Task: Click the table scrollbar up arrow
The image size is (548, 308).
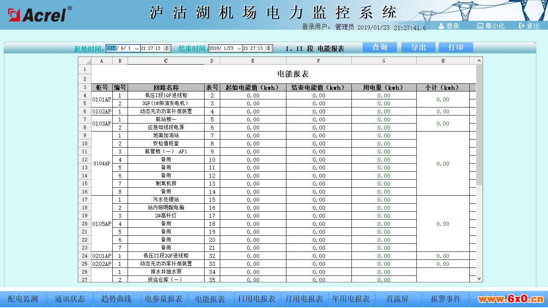Action: click(x=479, y=61)
